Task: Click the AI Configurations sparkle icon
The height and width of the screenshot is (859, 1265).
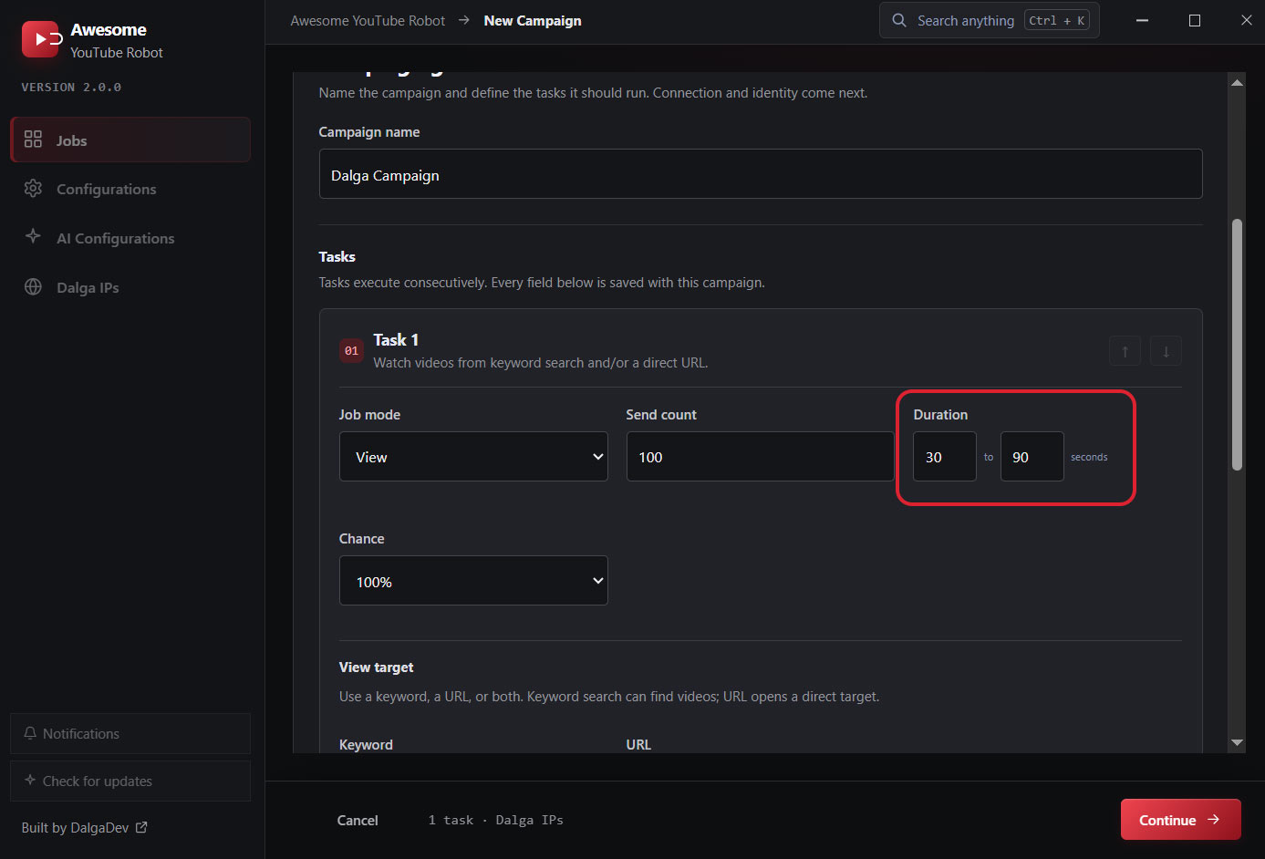Action: point(33,236)
